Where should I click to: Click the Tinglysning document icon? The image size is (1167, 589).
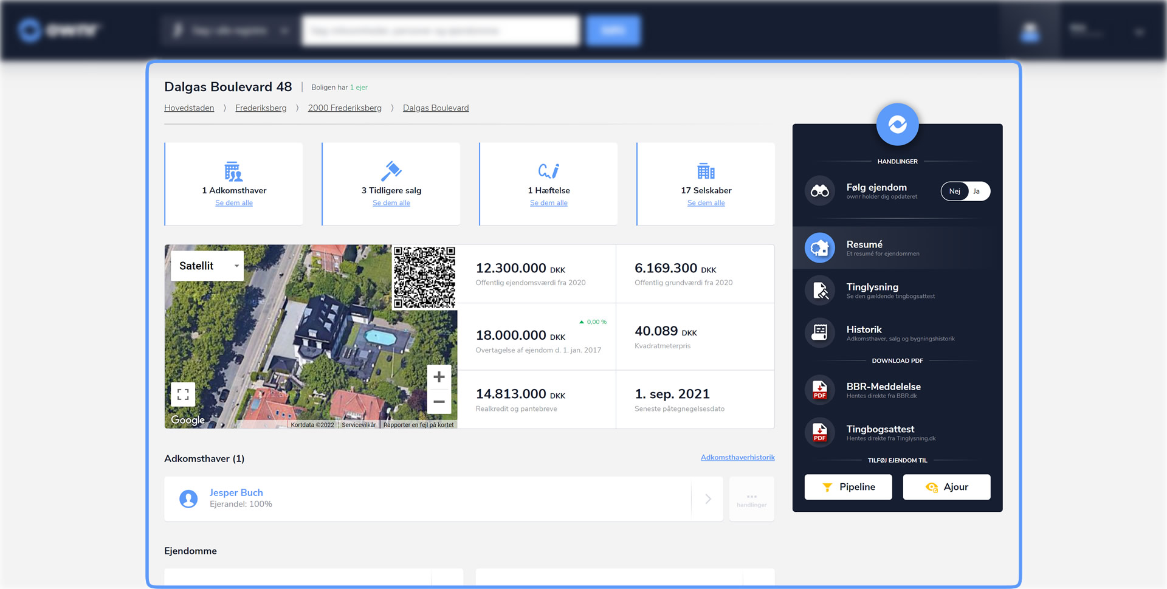coord(819,291)
